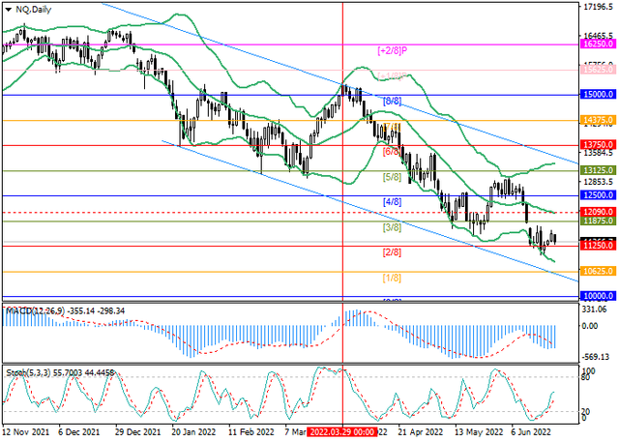Select the 11250.0 red price label
The width and height of the screenshot is (619, 442).
(x=598, y=246)
